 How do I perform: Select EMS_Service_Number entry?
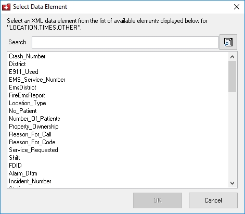37,80
